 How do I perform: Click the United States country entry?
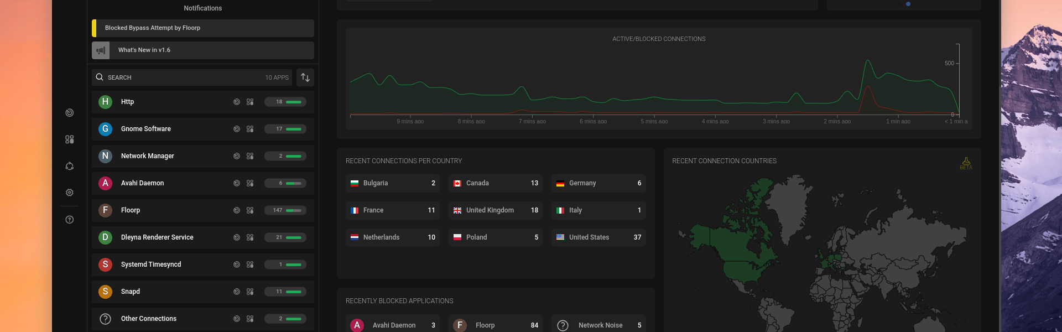pyautogui.click(x=598, y=237)
